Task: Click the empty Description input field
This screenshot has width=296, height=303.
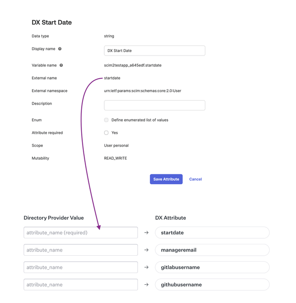Action: [x=154, y=105]
